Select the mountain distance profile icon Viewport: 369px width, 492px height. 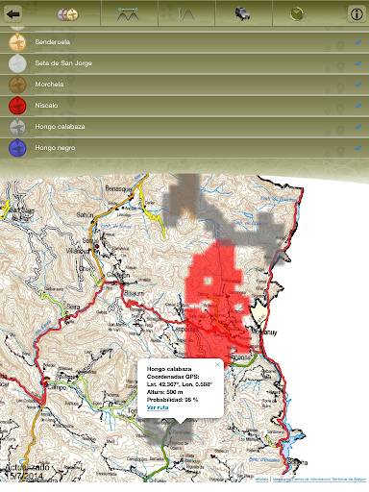coord(128,14)
